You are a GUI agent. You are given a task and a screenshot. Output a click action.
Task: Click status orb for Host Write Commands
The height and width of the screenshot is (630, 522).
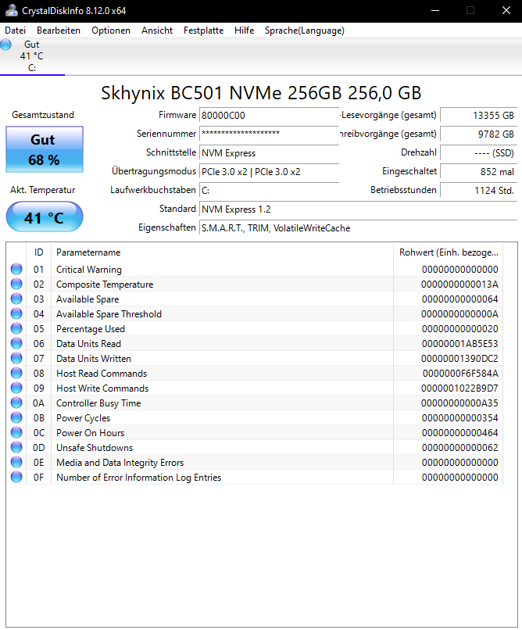click(16, 388)
